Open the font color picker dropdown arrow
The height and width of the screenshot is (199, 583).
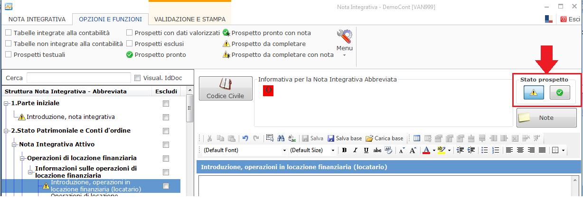click(434, 150)
